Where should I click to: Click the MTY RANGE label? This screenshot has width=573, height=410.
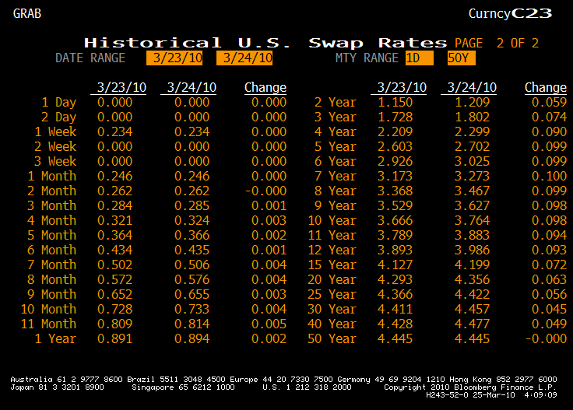point(367,58)
